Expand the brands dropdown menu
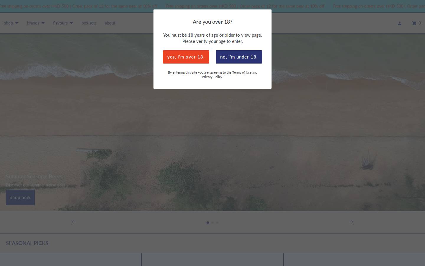 coord(36,23)
